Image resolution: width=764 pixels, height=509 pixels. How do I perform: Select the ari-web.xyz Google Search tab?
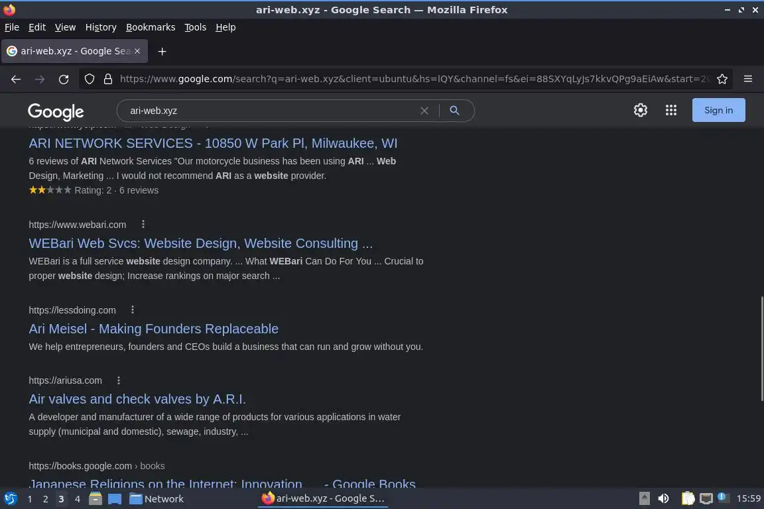coord(74,51)
